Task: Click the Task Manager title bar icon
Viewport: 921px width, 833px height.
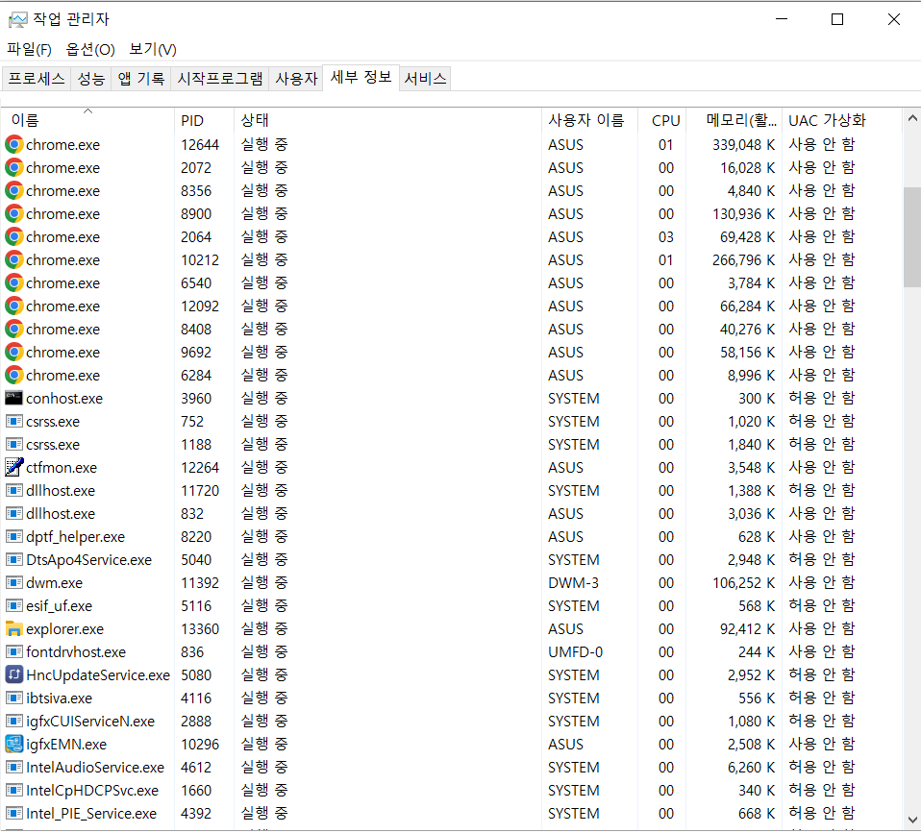Action: [x=17, y=19]
